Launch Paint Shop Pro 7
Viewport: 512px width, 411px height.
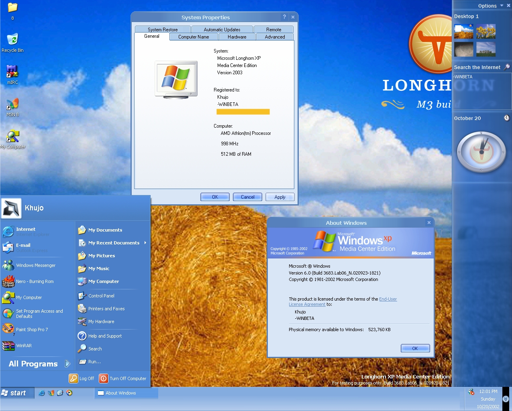32,330
